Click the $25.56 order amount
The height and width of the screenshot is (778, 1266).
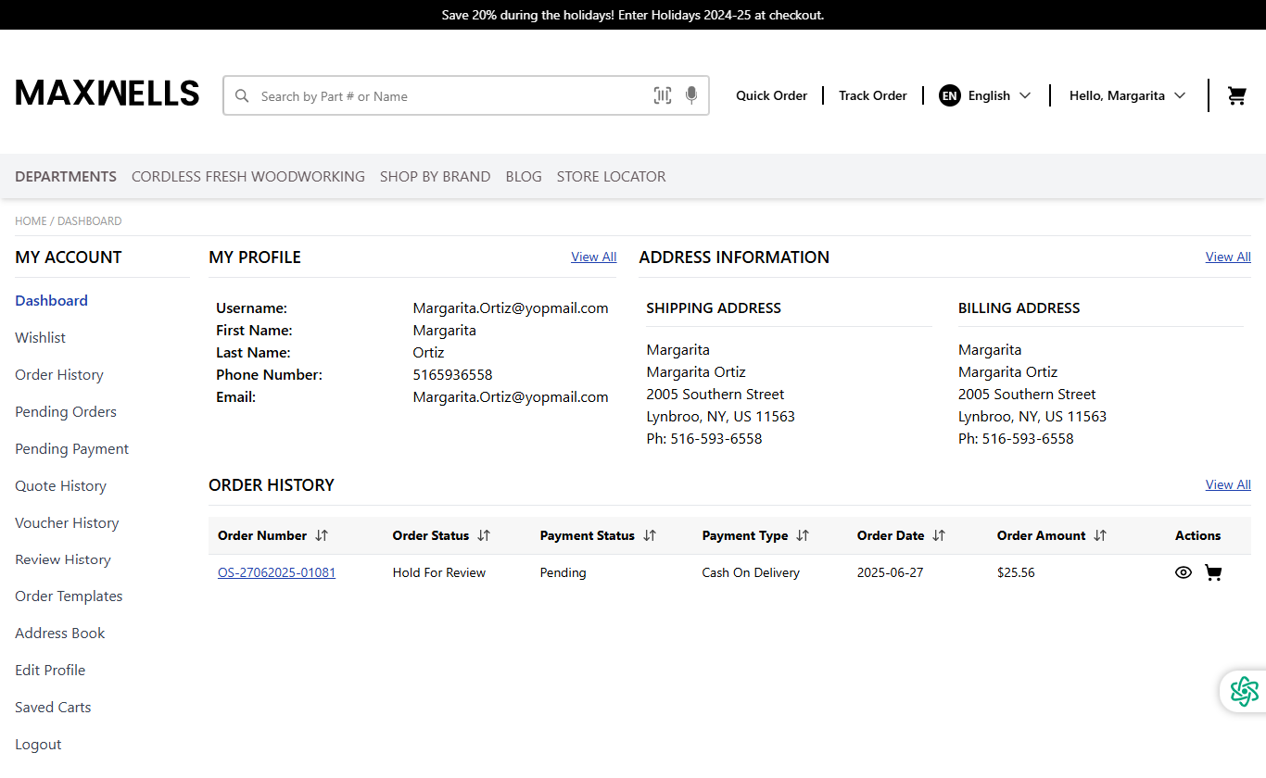click(x=1016, y=572)
